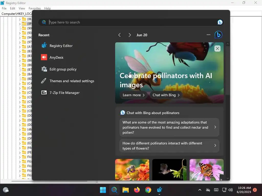Click the Registry Editor address bar
The image size is (262, 196).
point(16,14)
